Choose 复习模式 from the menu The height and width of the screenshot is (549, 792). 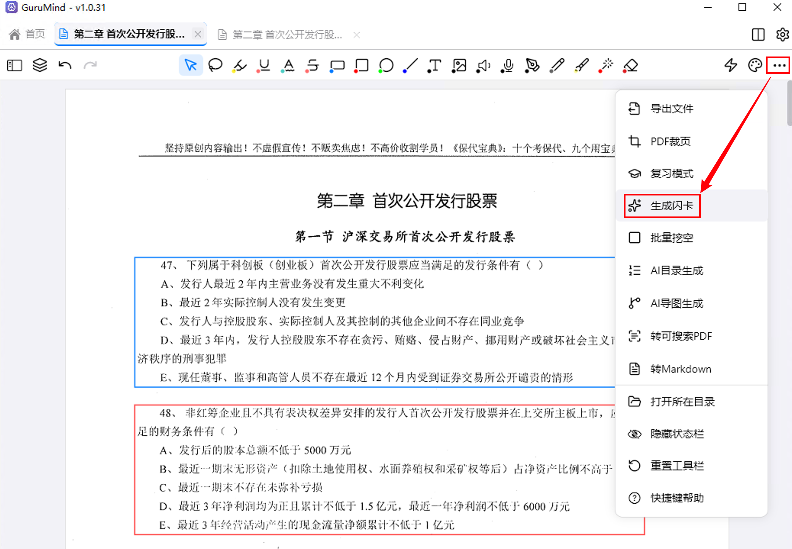click(691, 174)
